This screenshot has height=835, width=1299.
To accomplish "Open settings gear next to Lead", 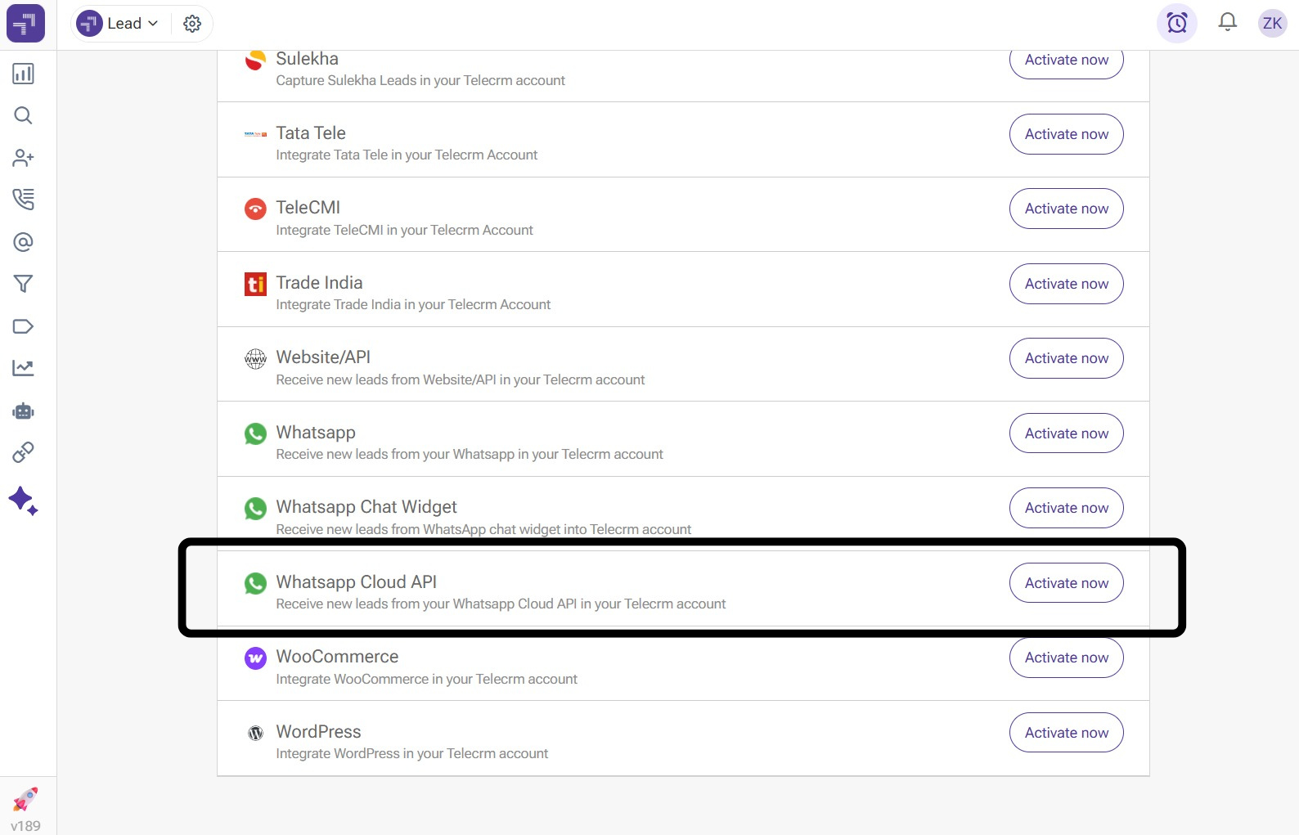I will (x=192, y=24).
